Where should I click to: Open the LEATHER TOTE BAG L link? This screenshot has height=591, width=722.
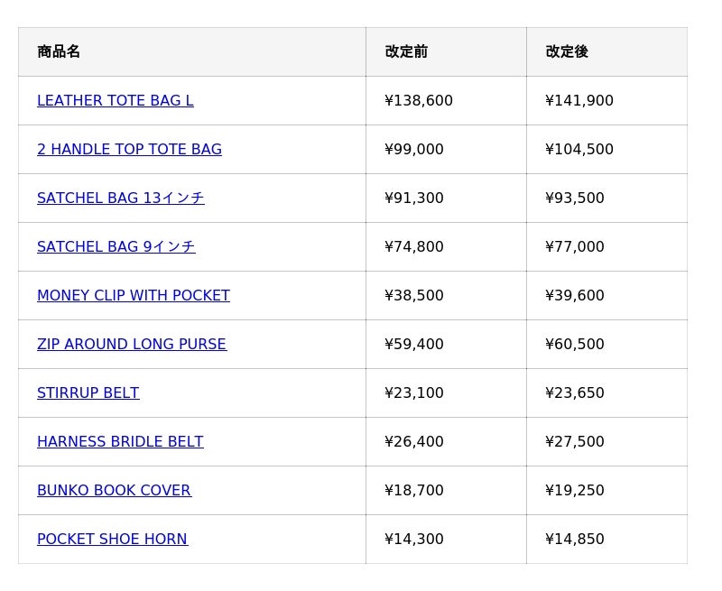pos(115,101)
